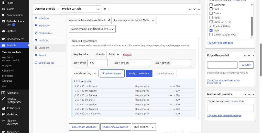
Task: Uncheck the Tapis category
Action: click(x=211, y=30)
